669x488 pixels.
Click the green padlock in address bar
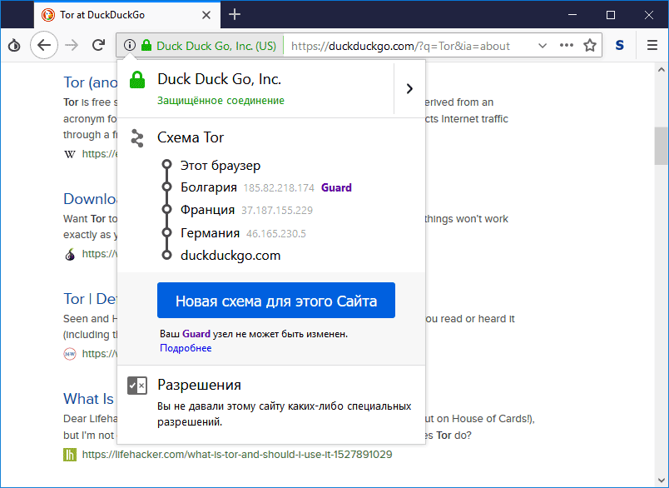(x=146, y=45)
